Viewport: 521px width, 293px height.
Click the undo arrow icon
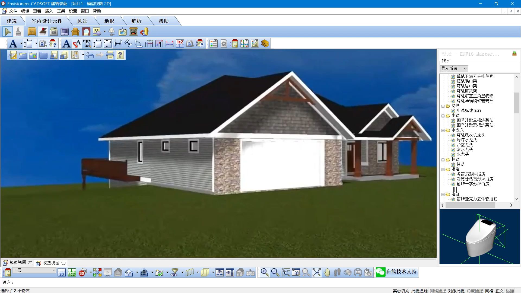[90, 55]
